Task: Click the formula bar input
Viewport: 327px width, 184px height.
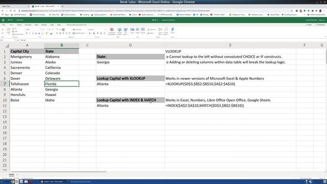Action: pyautogui.click(x=173, y=40)
